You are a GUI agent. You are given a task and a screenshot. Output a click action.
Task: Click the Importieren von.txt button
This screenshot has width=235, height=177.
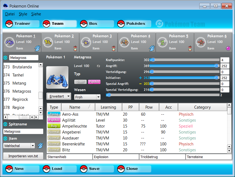pos(23,156)
